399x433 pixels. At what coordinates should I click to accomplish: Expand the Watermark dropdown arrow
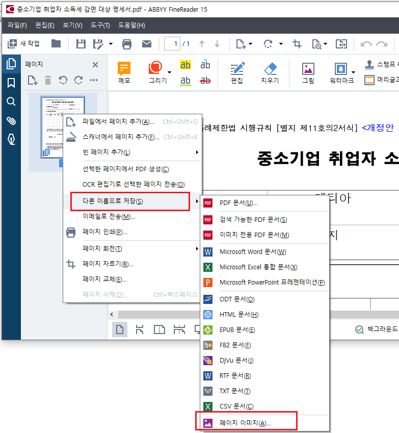tap(354, 72)
